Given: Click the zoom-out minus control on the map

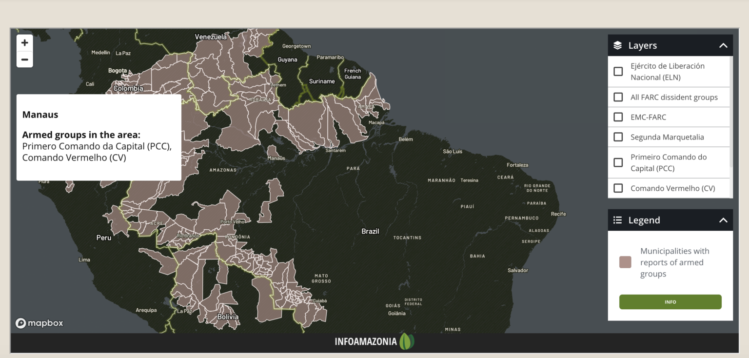Looking at the screenshot, I should 24,59.
